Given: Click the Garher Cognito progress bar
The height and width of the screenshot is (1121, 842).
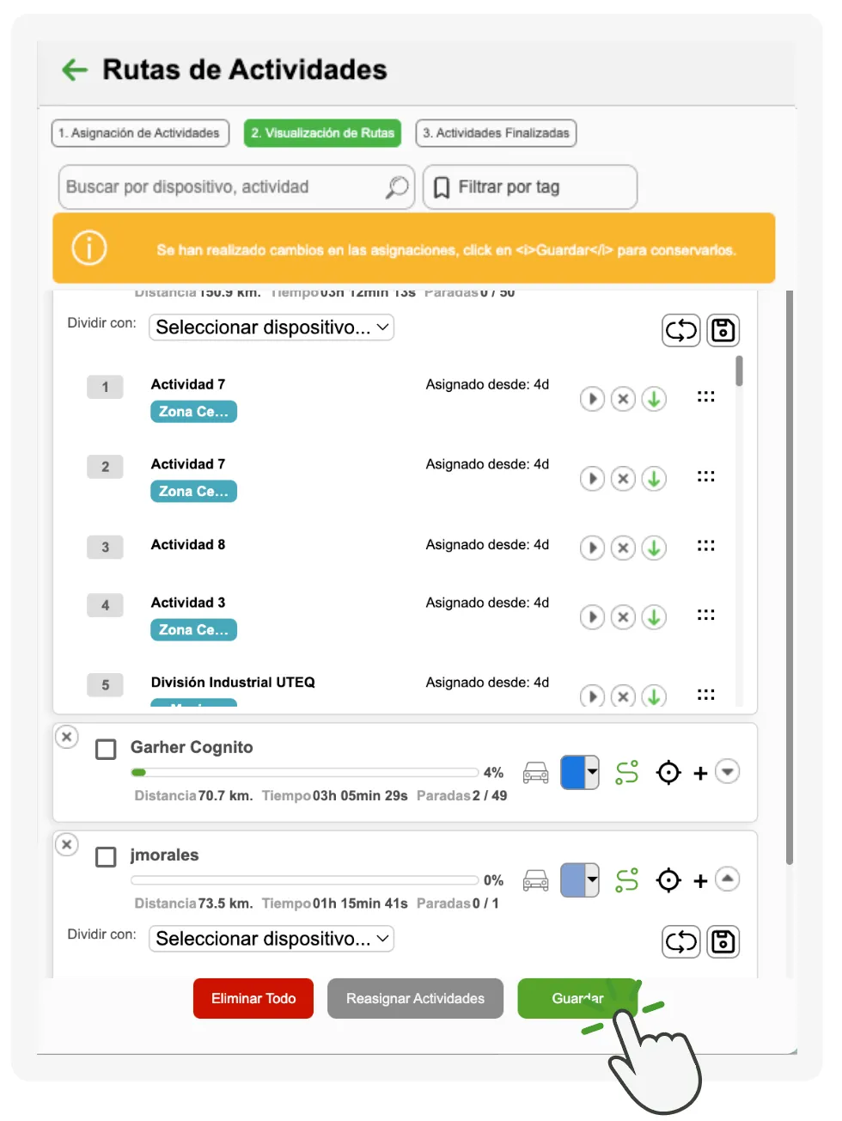Looking at the screenshot, I should tap(304, 773).
